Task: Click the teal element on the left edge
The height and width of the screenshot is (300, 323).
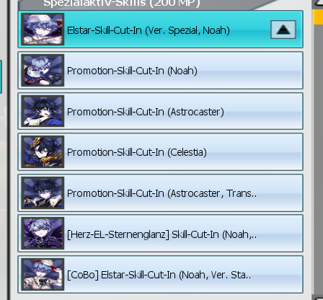Action: [x=1, y=76]
